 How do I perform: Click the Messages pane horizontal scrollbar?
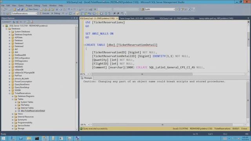tap(162, 125)
